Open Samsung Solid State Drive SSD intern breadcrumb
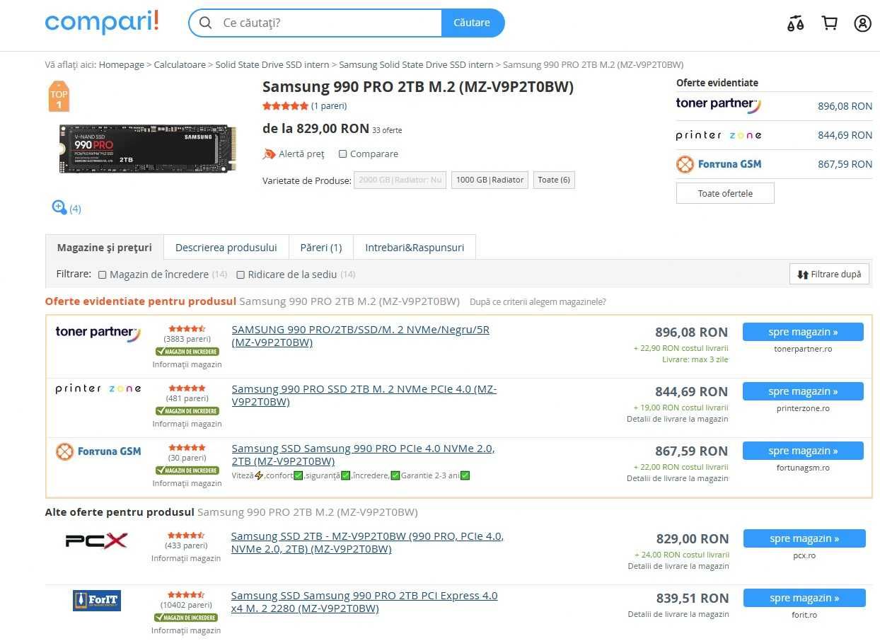The width and height of the screenshot is (880, 641). tap(416, 64)
